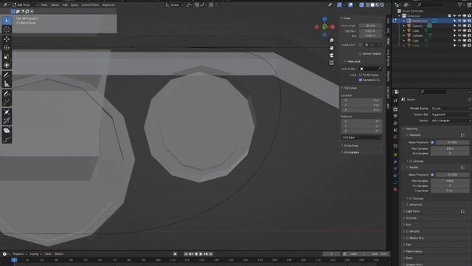The image size is (472, 266).
Task: Open Object Data curve properties tab
Action: [x=395, y=183]
